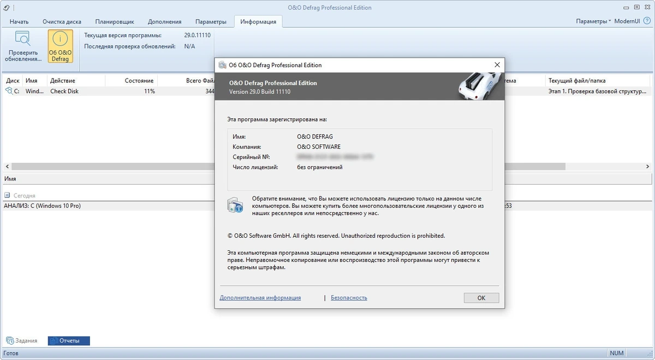Sort by the Состояние column header
The height and width of the screenshot is (360, 655).
(130, 80)
